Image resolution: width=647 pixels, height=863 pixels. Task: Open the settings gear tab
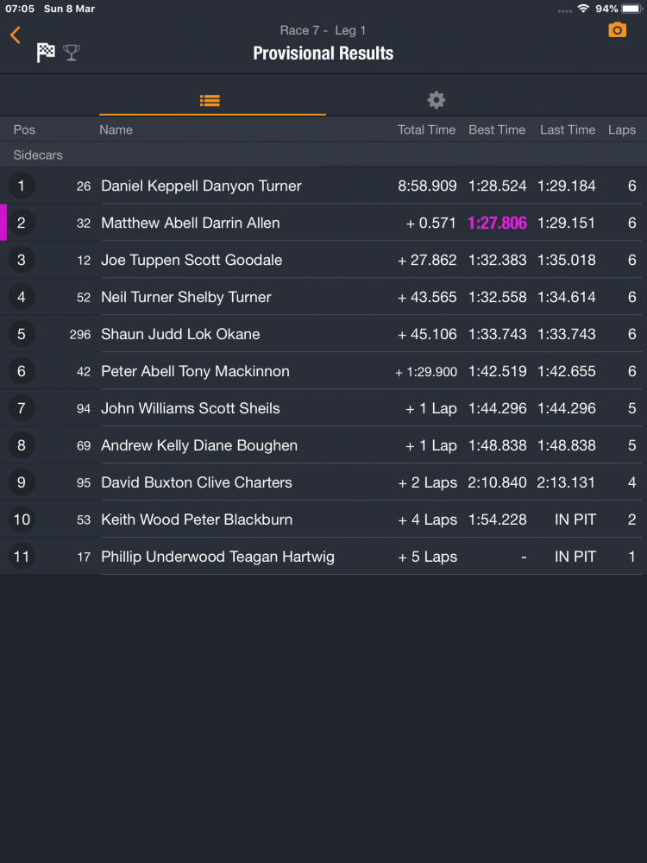pos(437,100)
